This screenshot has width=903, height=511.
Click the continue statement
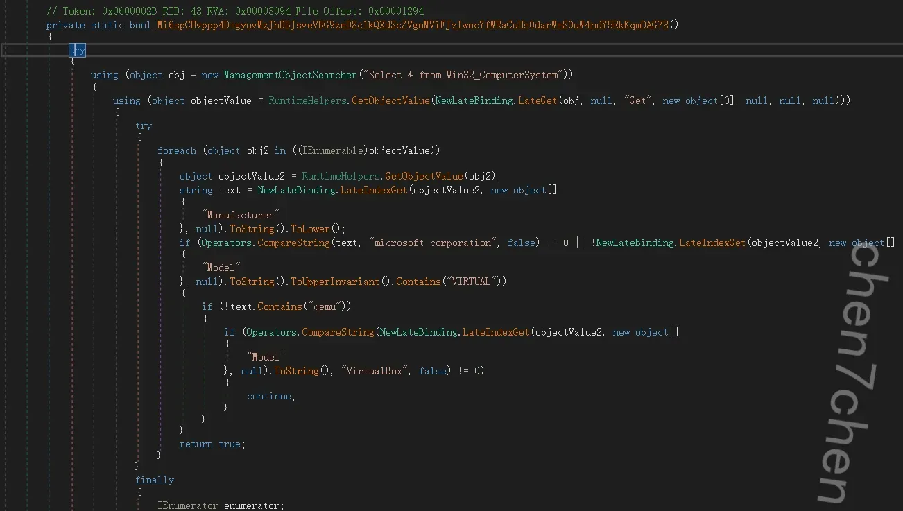pyautogui.click(x=270, y=396)
